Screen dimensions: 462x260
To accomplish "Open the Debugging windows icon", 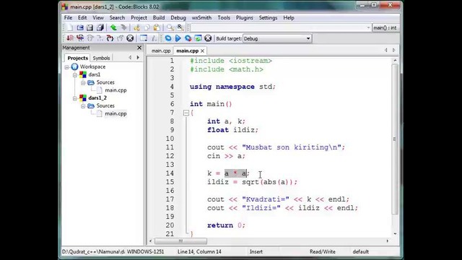I will [x=144, y=38].
